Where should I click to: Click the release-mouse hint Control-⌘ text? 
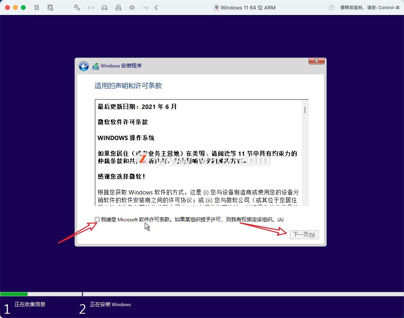(370, 8)
